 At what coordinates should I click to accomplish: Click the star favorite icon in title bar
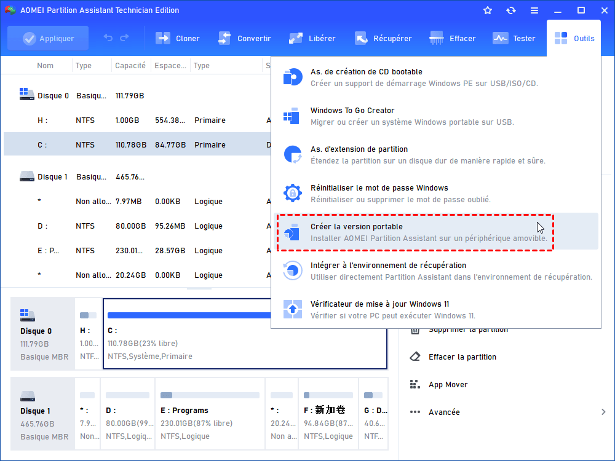pyautogui.click(x=488, y=10)
